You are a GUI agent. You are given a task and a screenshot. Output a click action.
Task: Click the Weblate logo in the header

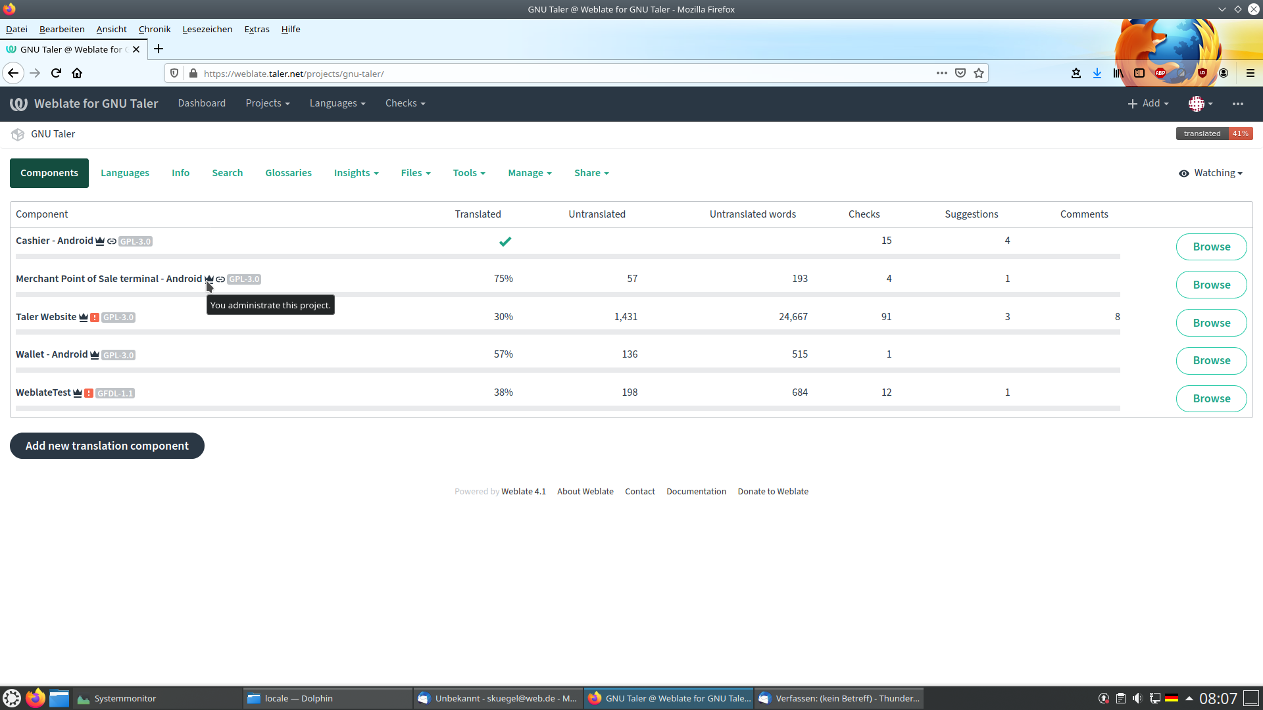click(18, 104)
